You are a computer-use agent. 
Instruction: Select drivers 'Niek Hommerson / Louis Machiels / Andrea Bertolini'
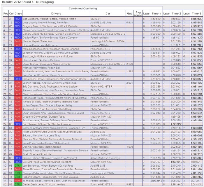(53, 94)
